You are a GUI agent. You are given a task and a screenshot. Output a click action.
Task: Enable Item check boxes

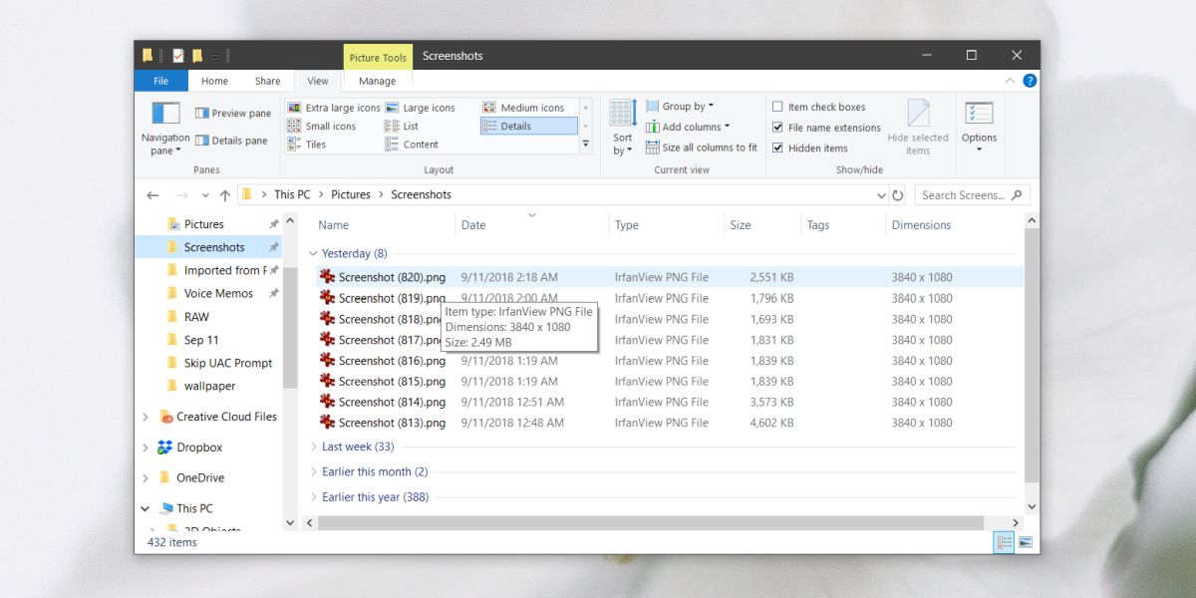tap(819, 107)
